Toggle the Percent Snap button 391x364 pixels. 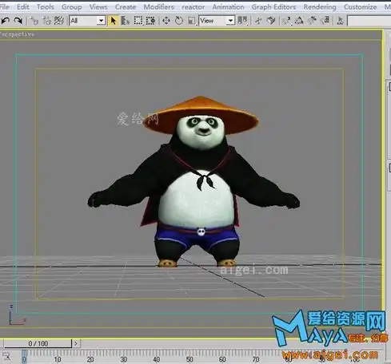312,21
